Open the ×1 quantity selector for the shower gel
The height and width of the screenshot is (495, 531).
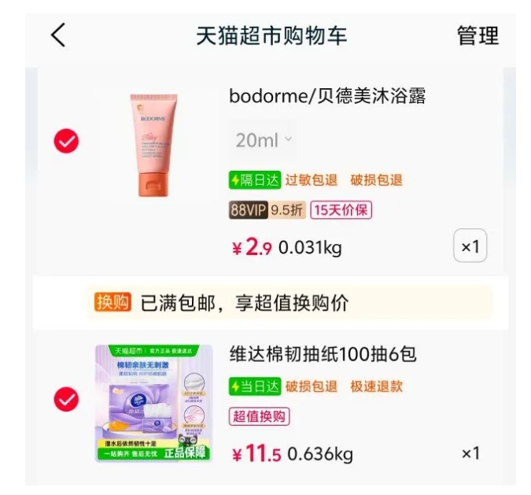coord(470,246)
